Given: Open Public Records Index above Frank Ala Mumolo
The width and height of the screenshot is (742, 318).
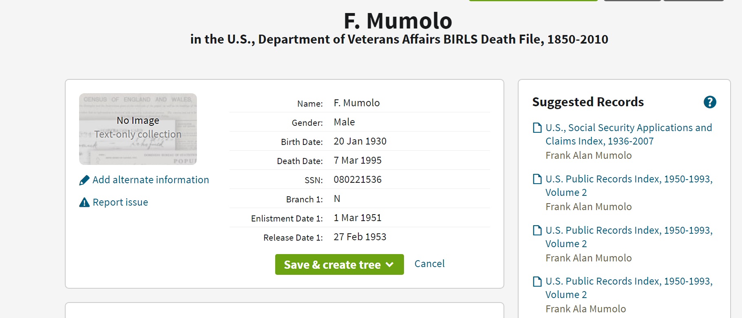Looking at the screenshot, I should coord(629,288).
